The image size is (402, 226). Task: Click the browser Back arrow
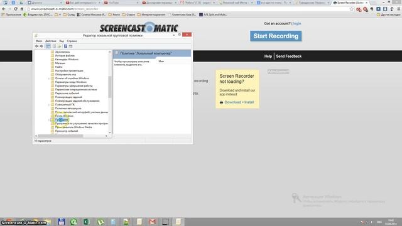pos(4,9)
